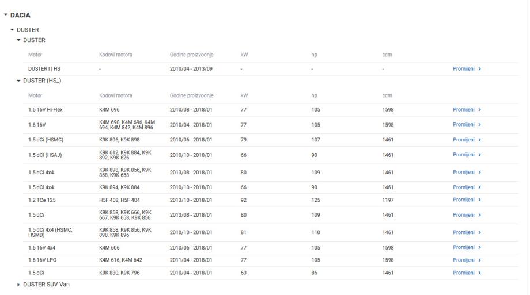Click Promijeni for 1.2 TCe 125
Image resolution: width=530 pixels, height=295 pixels.
(x=464, y=200)
